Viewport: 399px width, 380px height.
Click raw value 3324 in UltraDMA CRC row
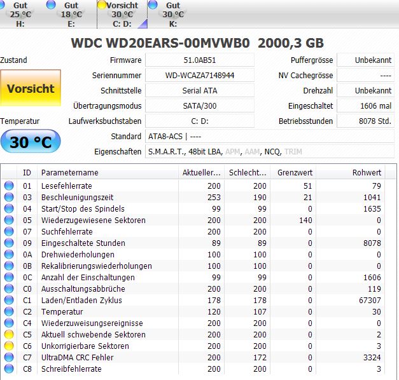[372, 357]
